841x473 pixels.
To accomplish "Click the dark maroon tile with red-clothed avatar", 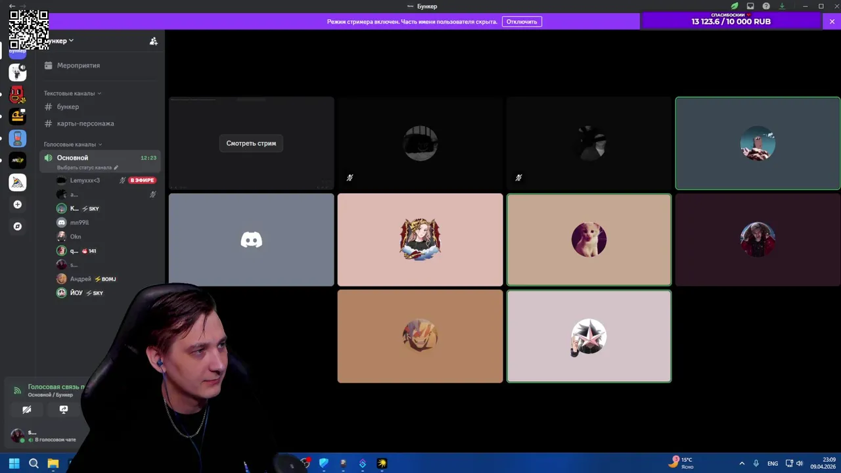I will (x=758, y=240).
